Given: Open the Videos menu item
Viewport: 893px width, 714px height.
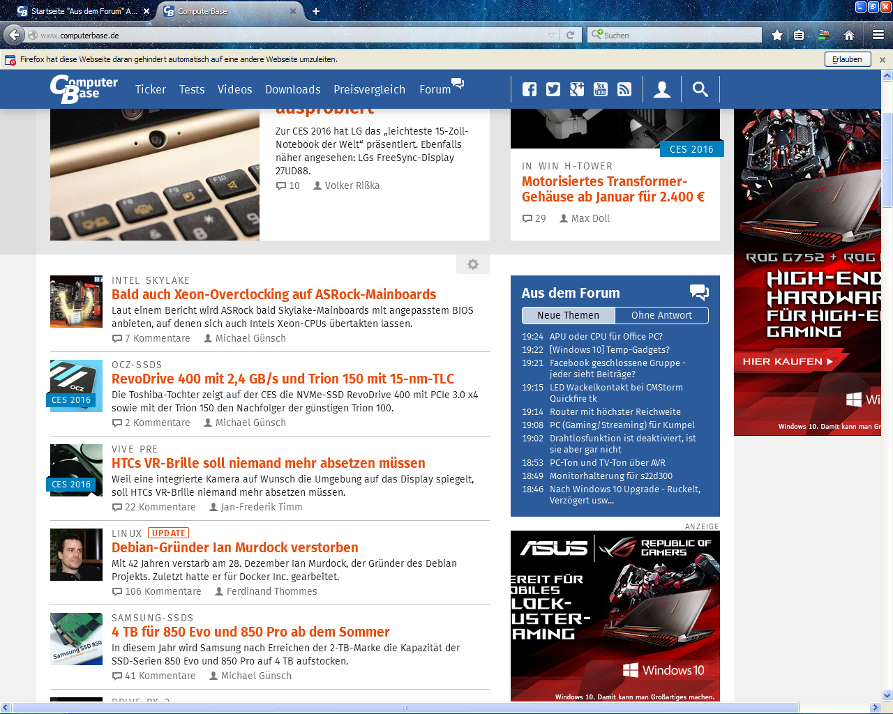Looking at the screenshot, I should pyautogui.click(x=234, y=89).
